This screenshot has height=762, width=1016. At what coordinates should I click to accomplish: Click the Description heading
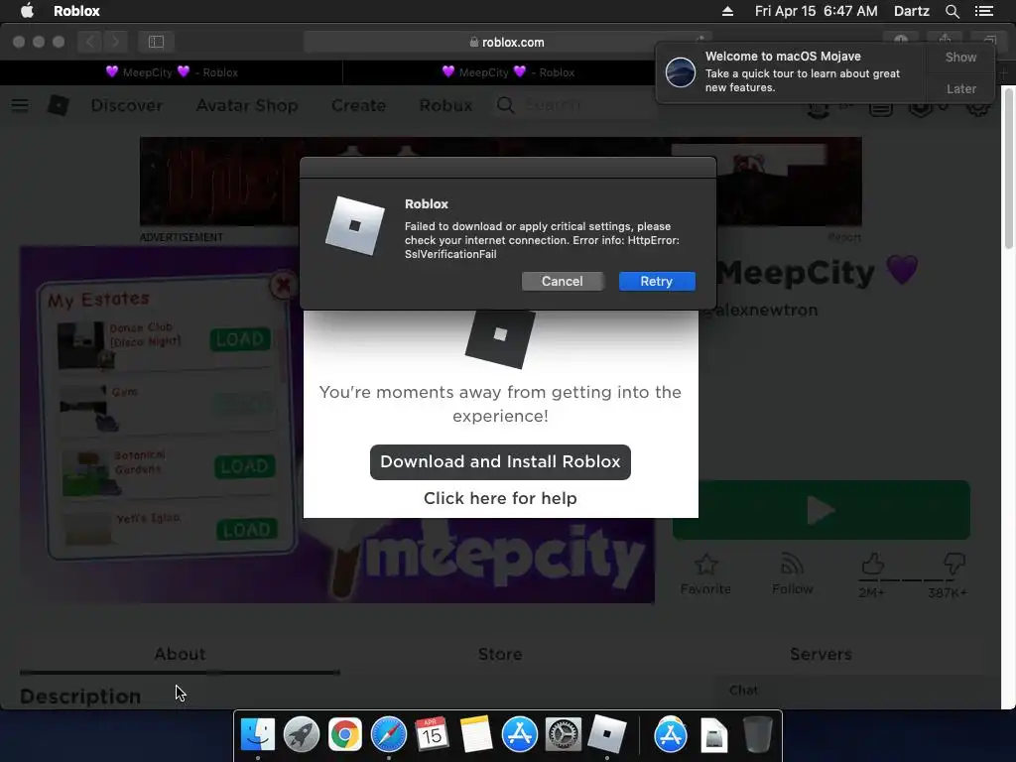pyautogui.click(x=80, y=696)
